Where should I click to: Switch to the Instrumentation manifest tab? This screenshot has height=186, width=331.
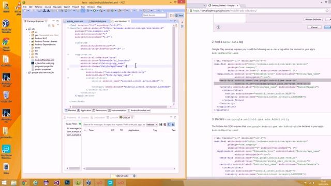click(x=117, y=110)
